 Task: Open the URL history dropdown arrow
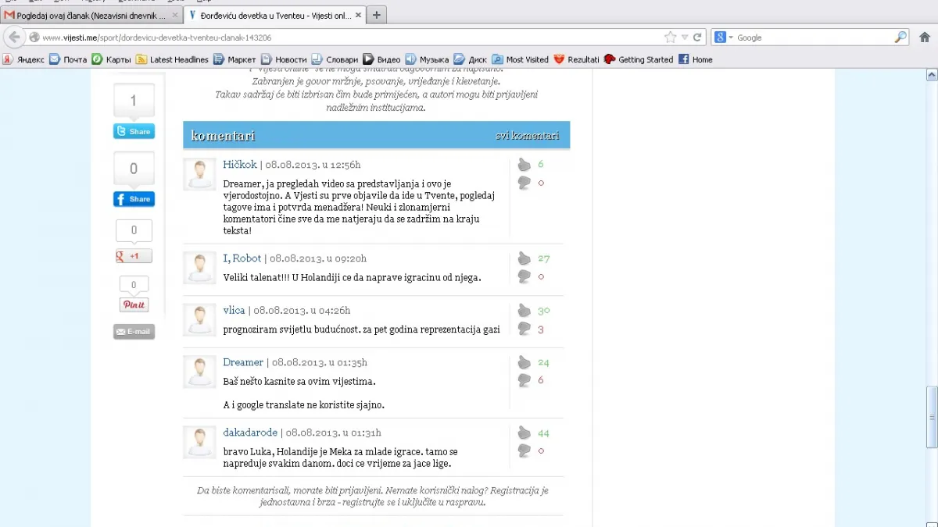[x=684, y=37]
